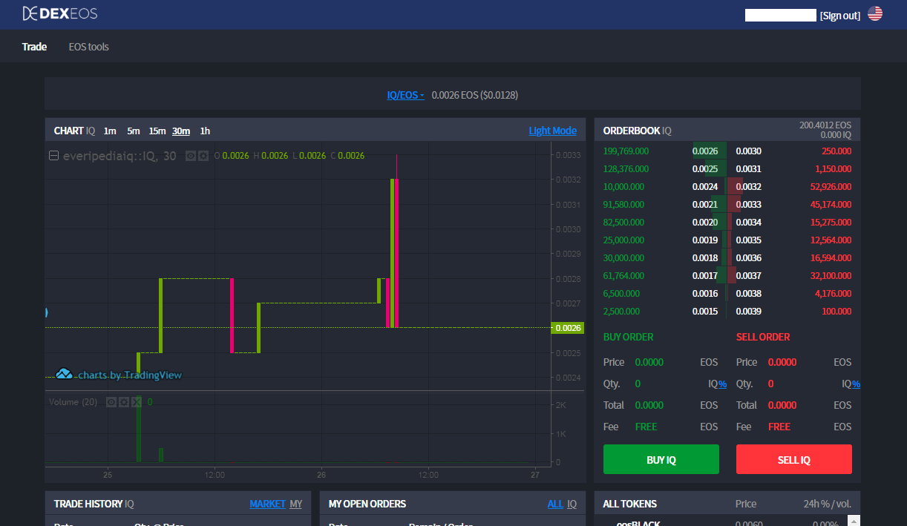The height and width of the screenshot is (526, 907).
Task: Click the BUY IQ button
Action: click(x=661, y=459)
